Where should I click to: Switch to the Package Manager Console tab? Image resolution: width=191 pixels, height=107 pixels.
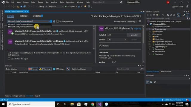15,96
